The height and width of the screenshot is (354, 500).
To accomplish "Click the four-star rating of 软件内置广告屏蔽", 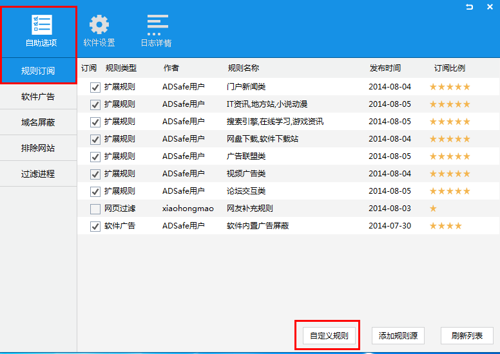I will pyautogui.click(x=445, y=226).
